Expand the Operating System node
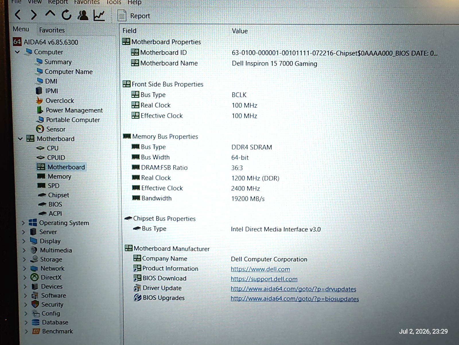The height and width of the screenshot is (345, 459). click(23, 223)
